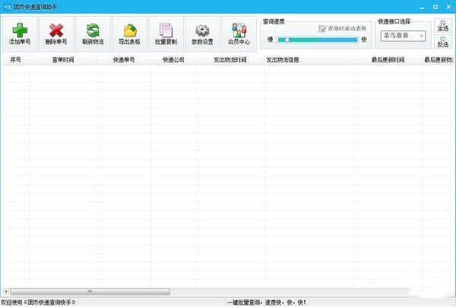Image resolution: width=456 pixels, height=307 pixels.
Task: Toggle the scroll table while querying checkbox
Action: tap(322, 28)
